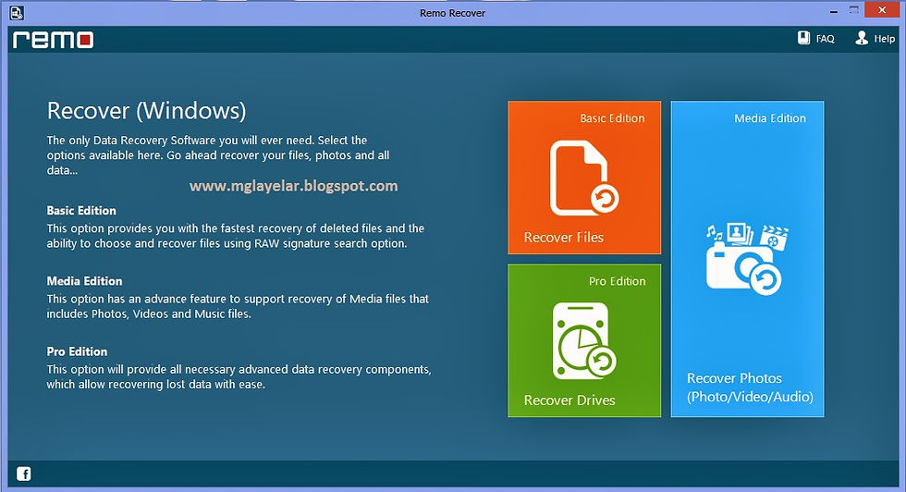Click the Recover (Windows) heading
This screenshot has width=906, height=492.
pos(146,110)
